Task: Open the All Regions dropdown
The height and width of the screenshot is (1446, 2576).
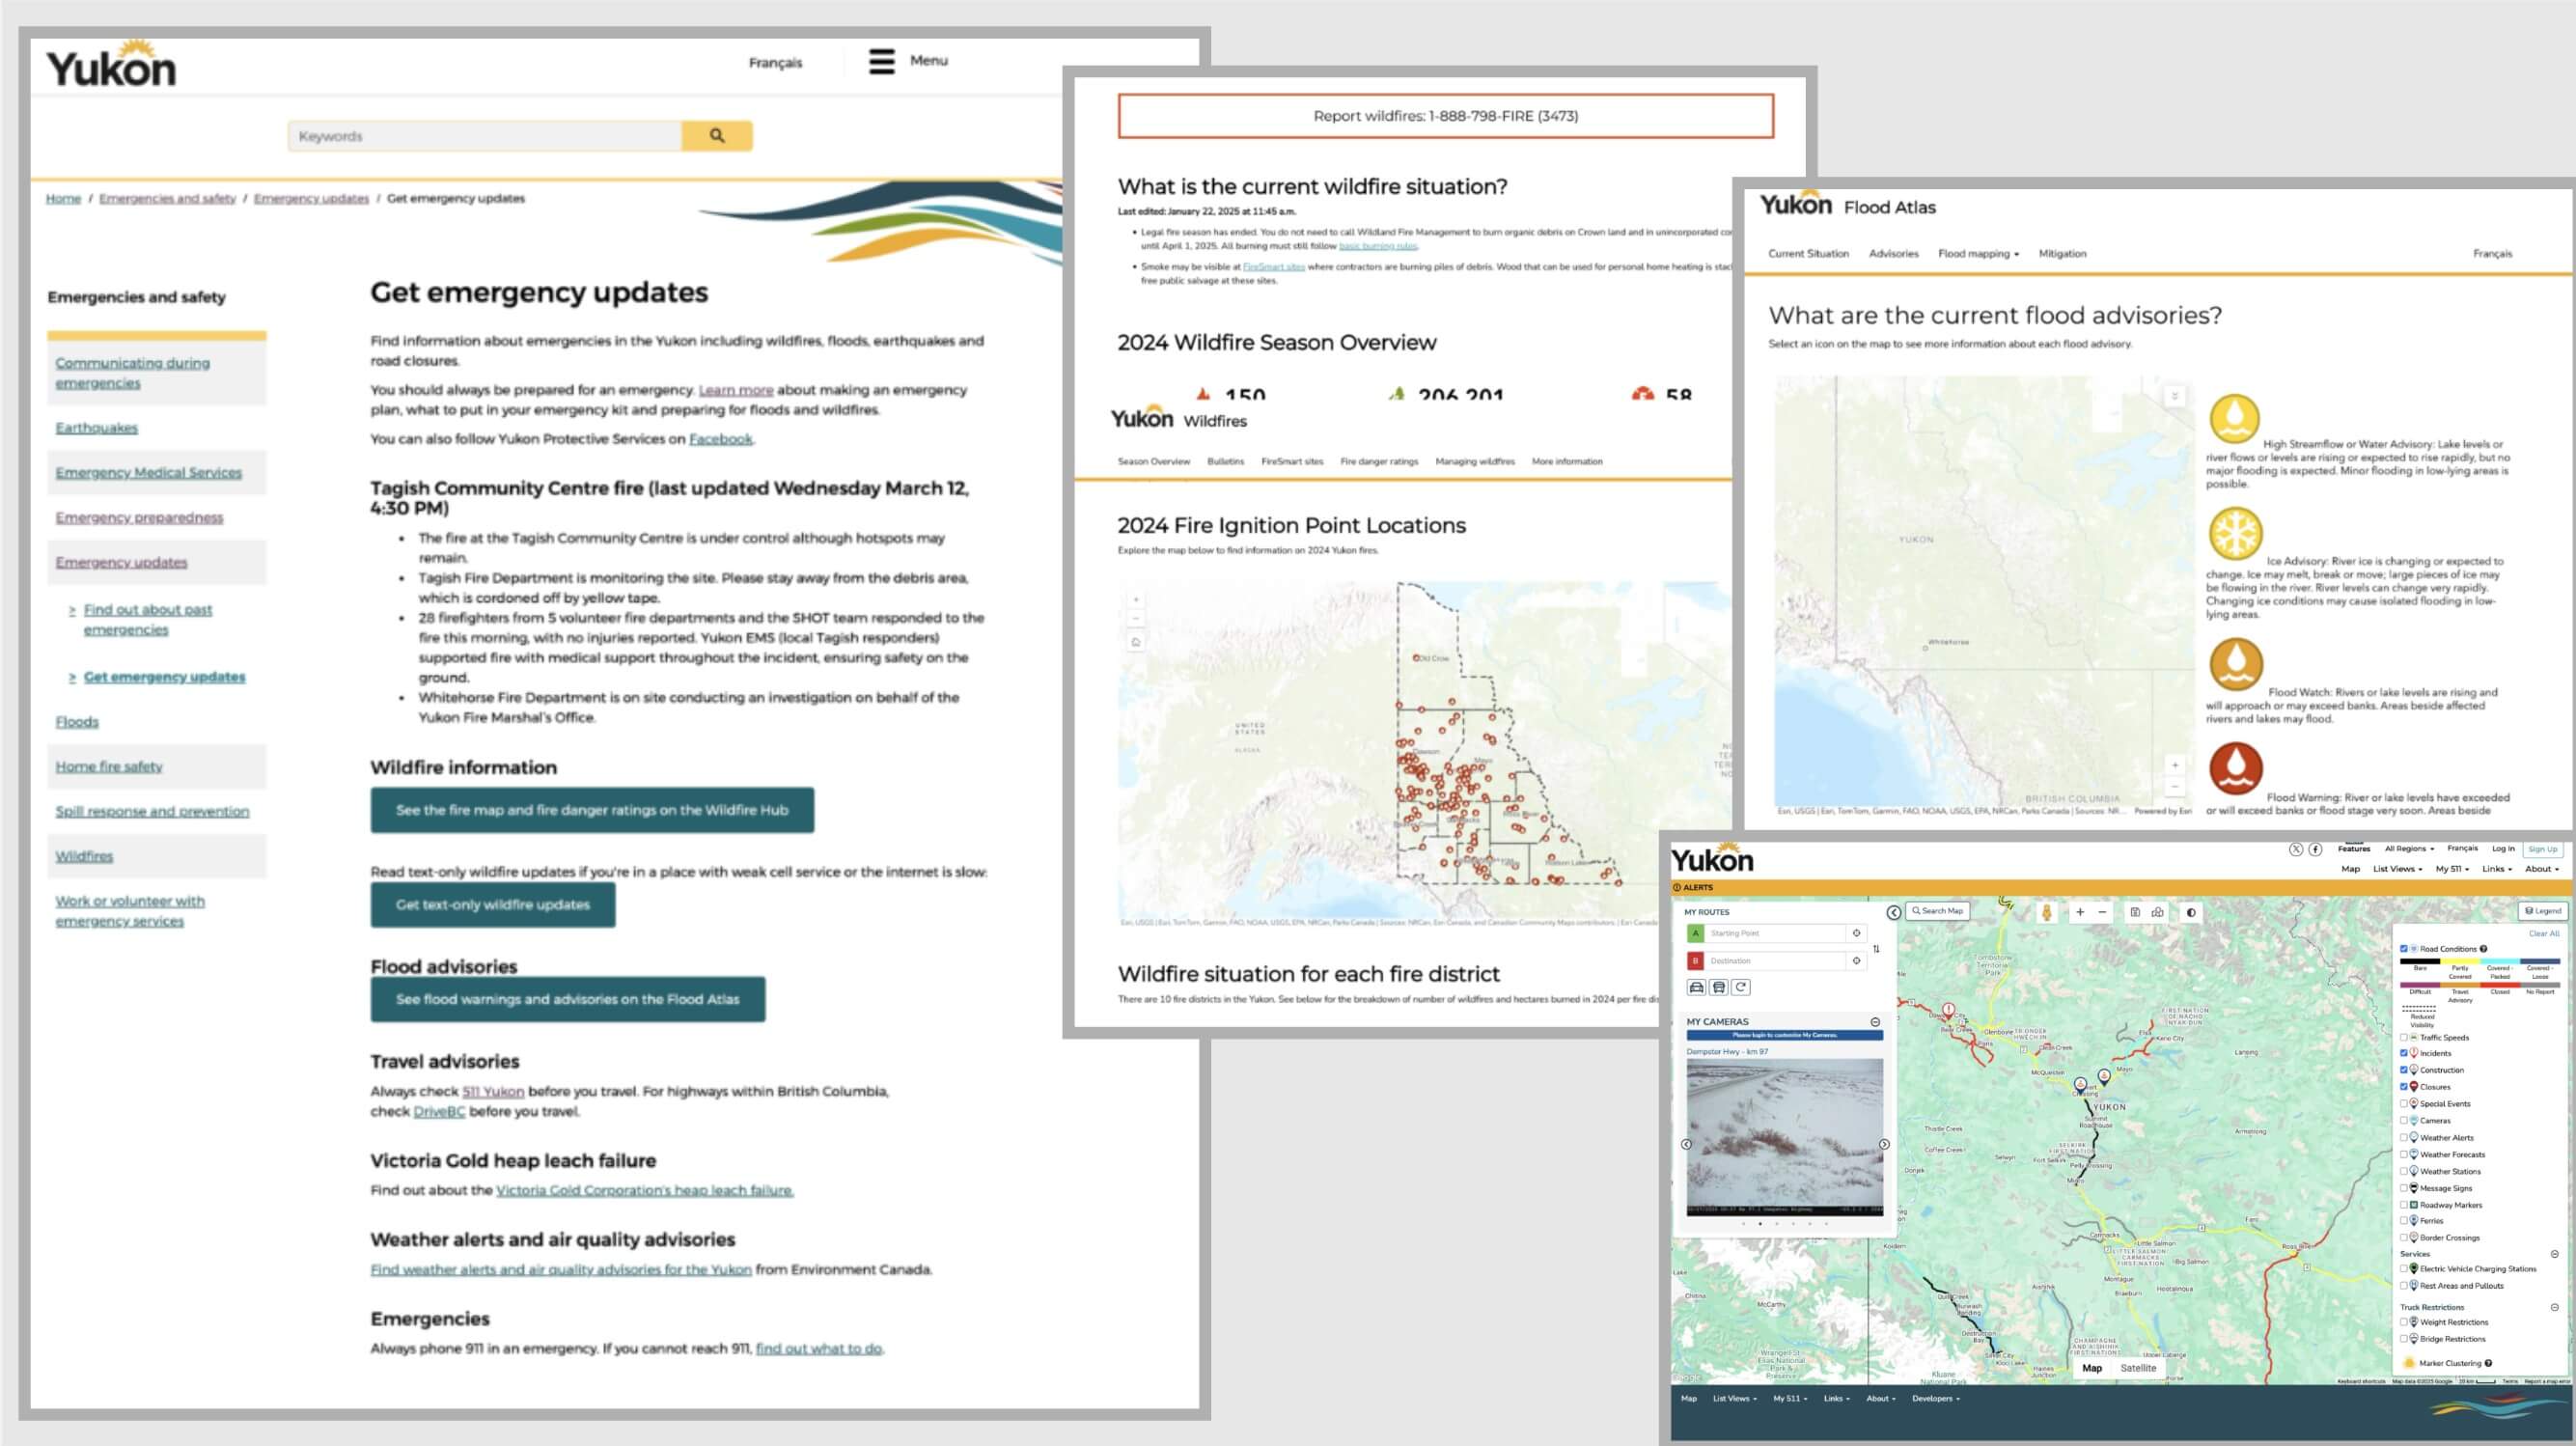Action: pos(2406,849)
